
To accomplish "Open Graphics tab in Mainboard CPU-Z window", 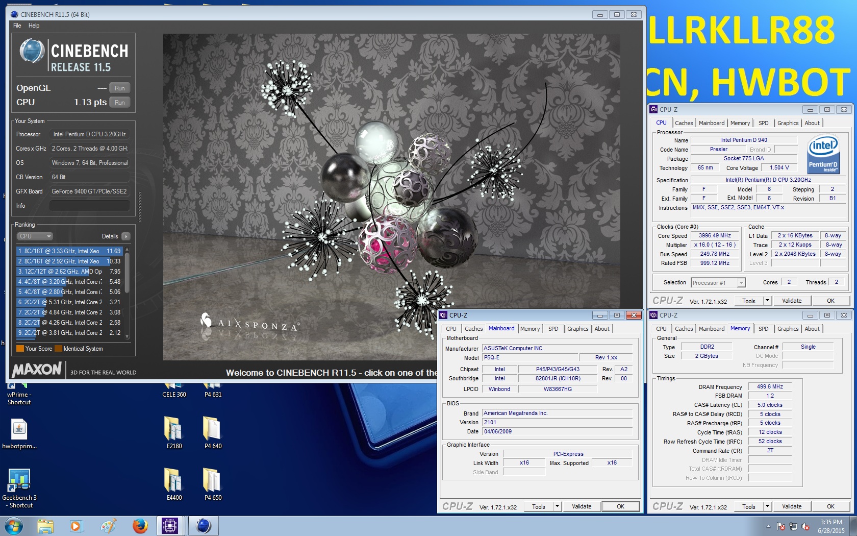I will (577, 329).
